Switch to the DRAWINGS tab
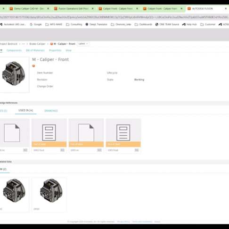The width and height of the screenshot is (229, 229). tap(51, 111)
